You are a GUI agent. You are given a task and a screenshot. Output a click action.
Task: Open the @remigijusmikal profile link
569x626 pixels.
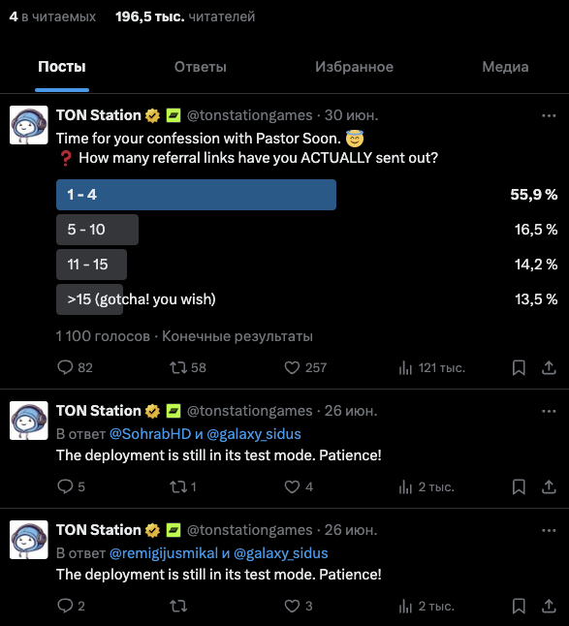(164, 553)
